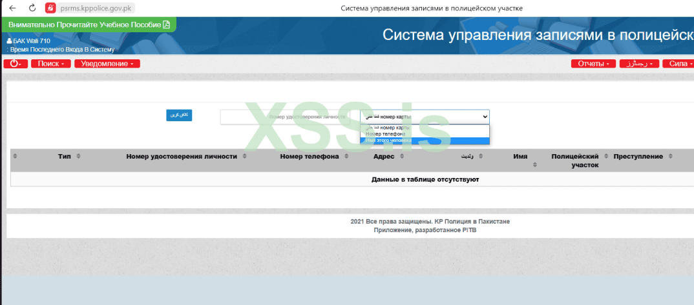Click the red site permissions icon beside the URL
The image size is (694, 305).
pyautogui.click(x=50, y=8)
